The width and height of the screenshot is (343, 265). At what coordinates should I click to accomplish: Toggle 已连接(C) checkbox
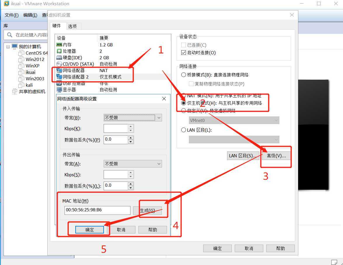[x=184, y=45]
